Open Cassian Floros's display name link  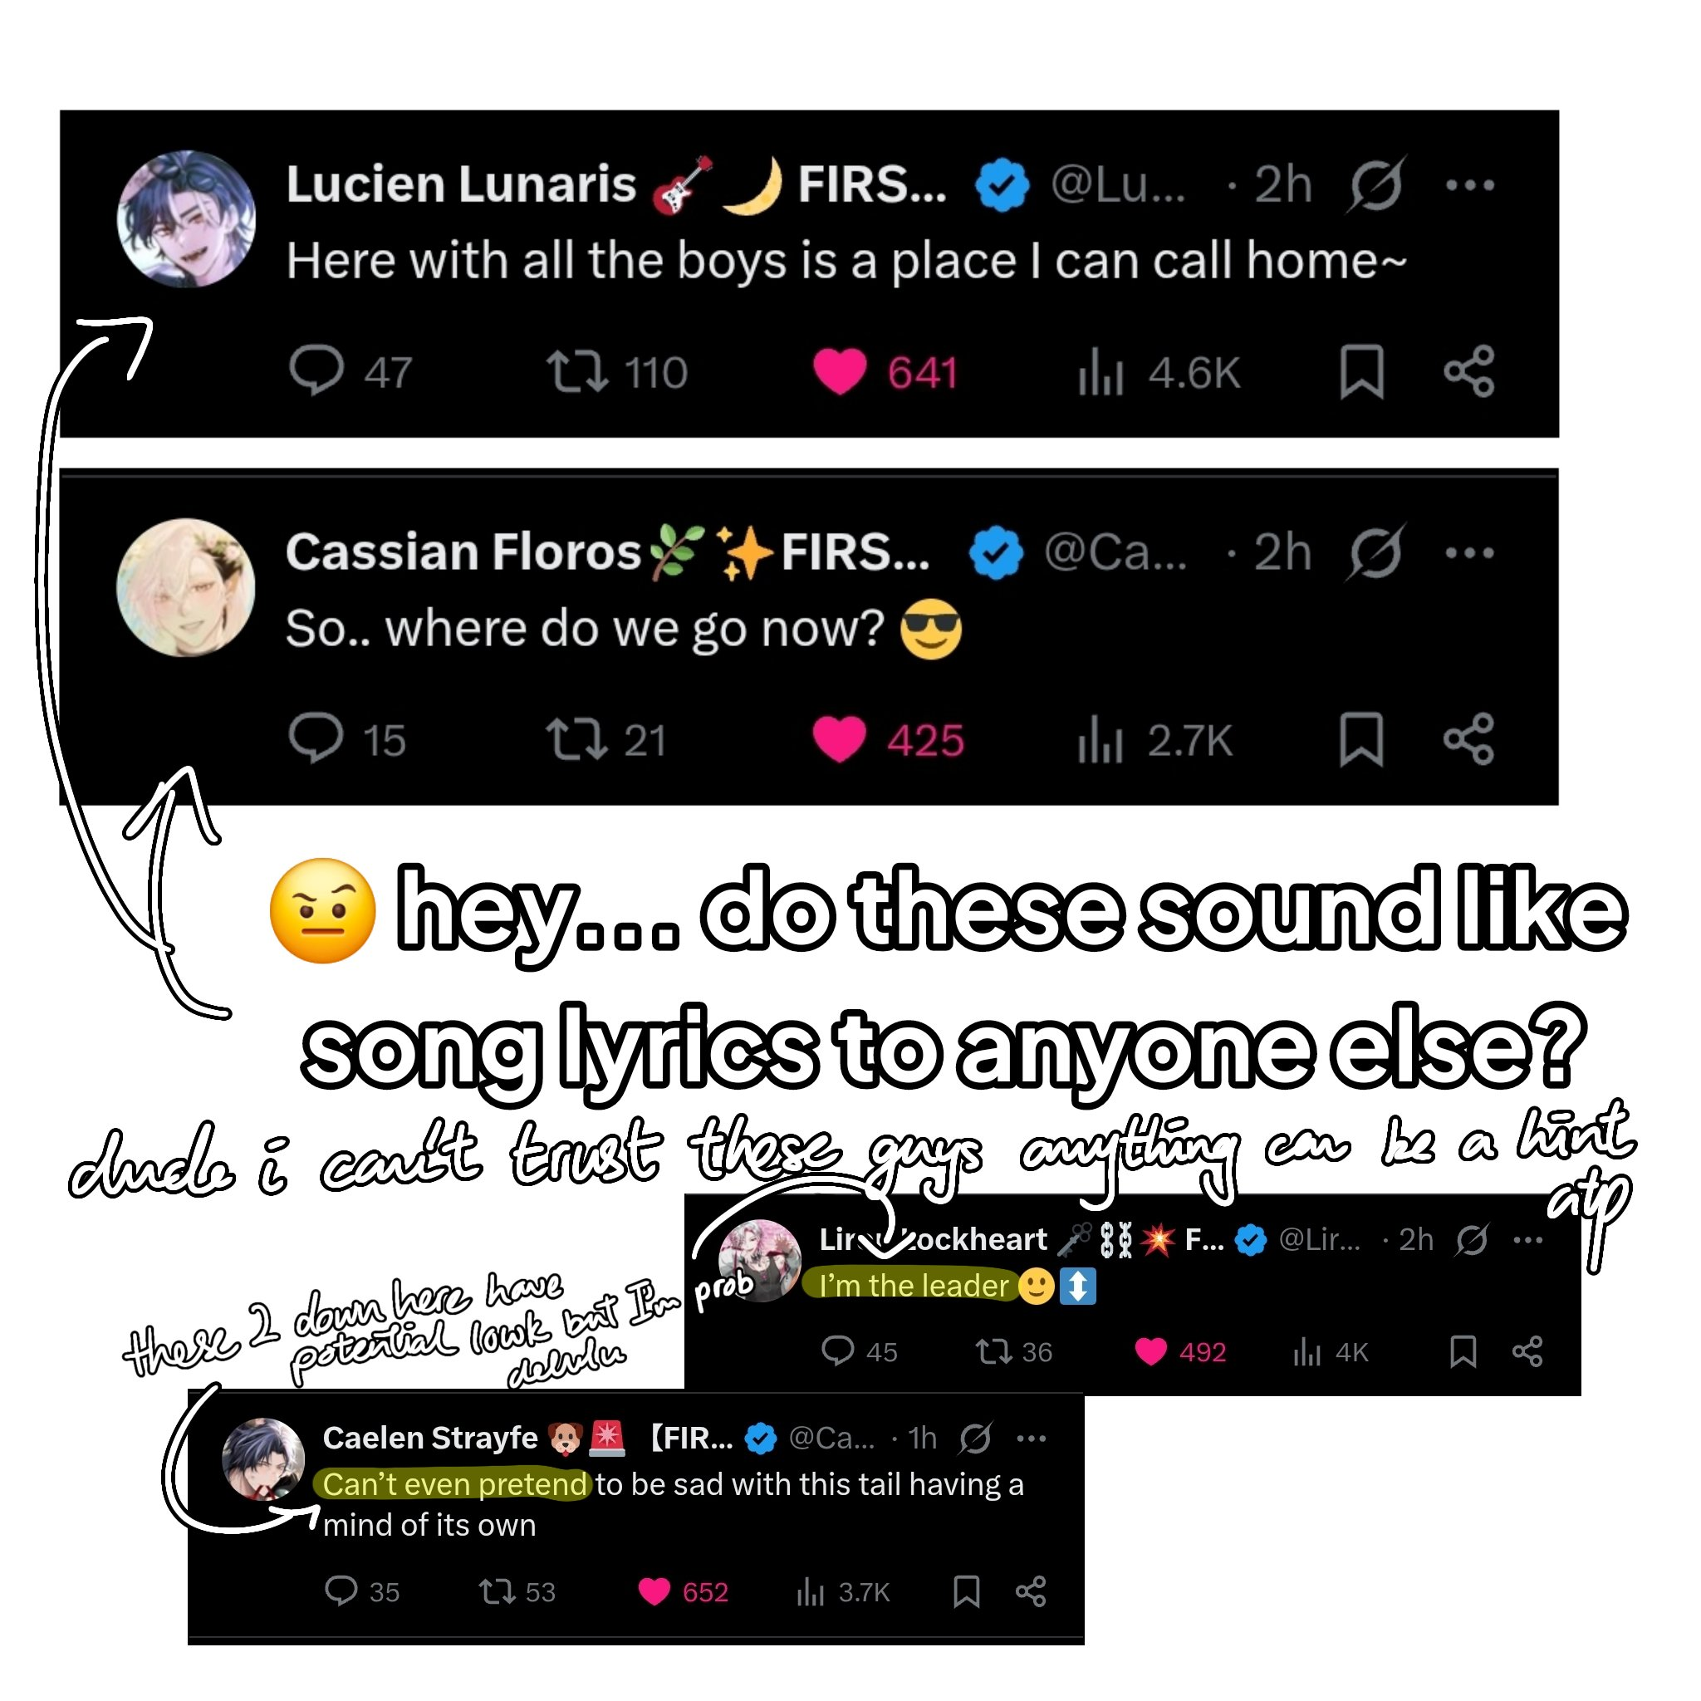[463, 552]
